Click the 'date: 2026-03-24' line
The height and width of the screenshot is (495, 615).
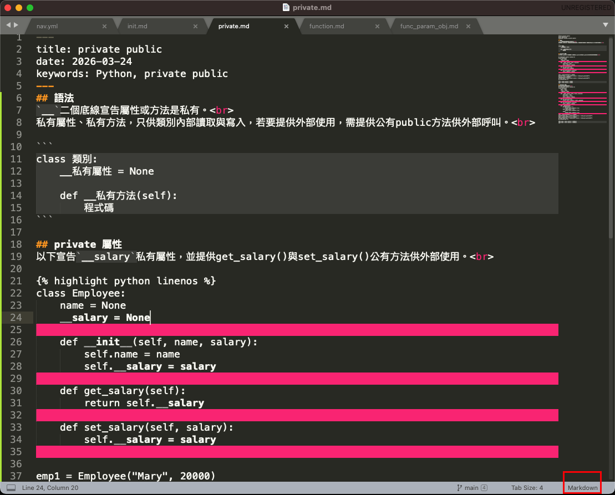[84, 62]
